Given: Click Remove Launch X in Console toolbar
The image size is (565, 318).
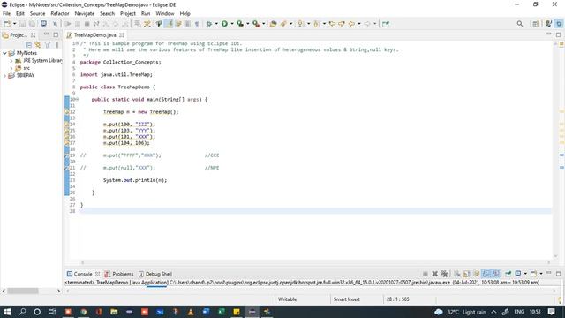Looking at the screenshot, I should (x=435, y=274).
